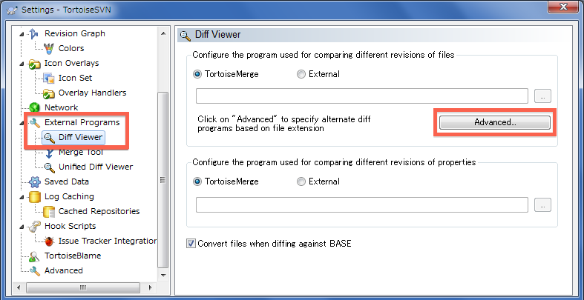Click the Colors palette icon

tap(49, 48)
